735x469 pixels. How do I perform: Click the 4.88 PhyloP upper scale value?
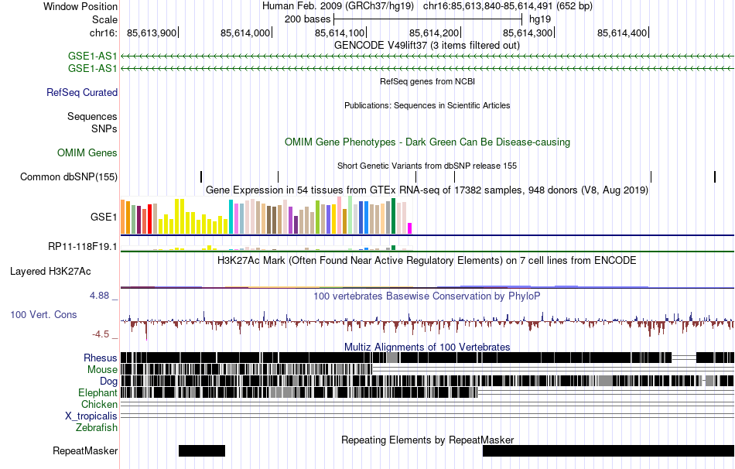coord(99,296)
